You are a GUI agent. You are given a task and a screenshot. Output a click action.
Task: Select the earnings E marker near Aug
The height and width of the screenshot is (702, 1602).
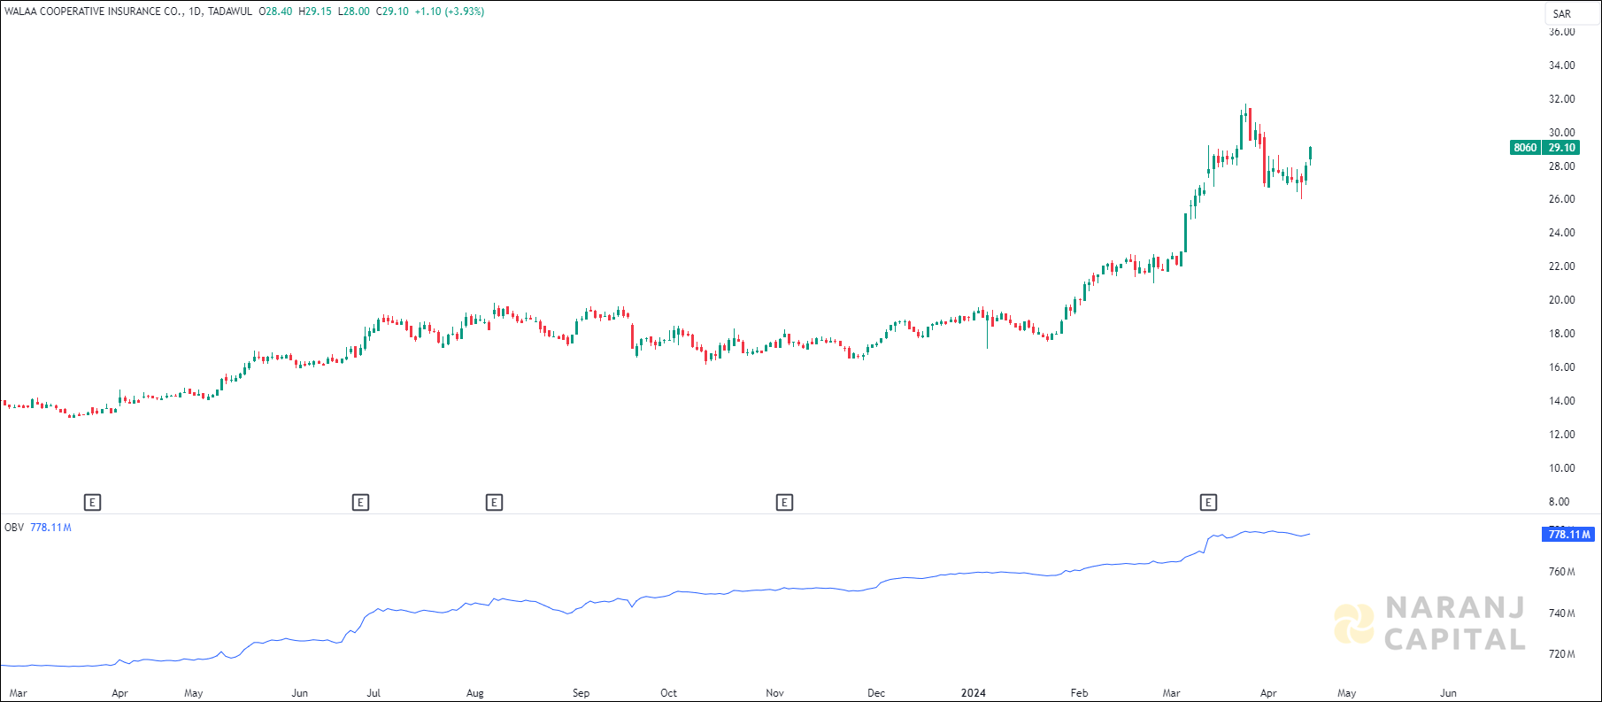(x=495, y=503)
